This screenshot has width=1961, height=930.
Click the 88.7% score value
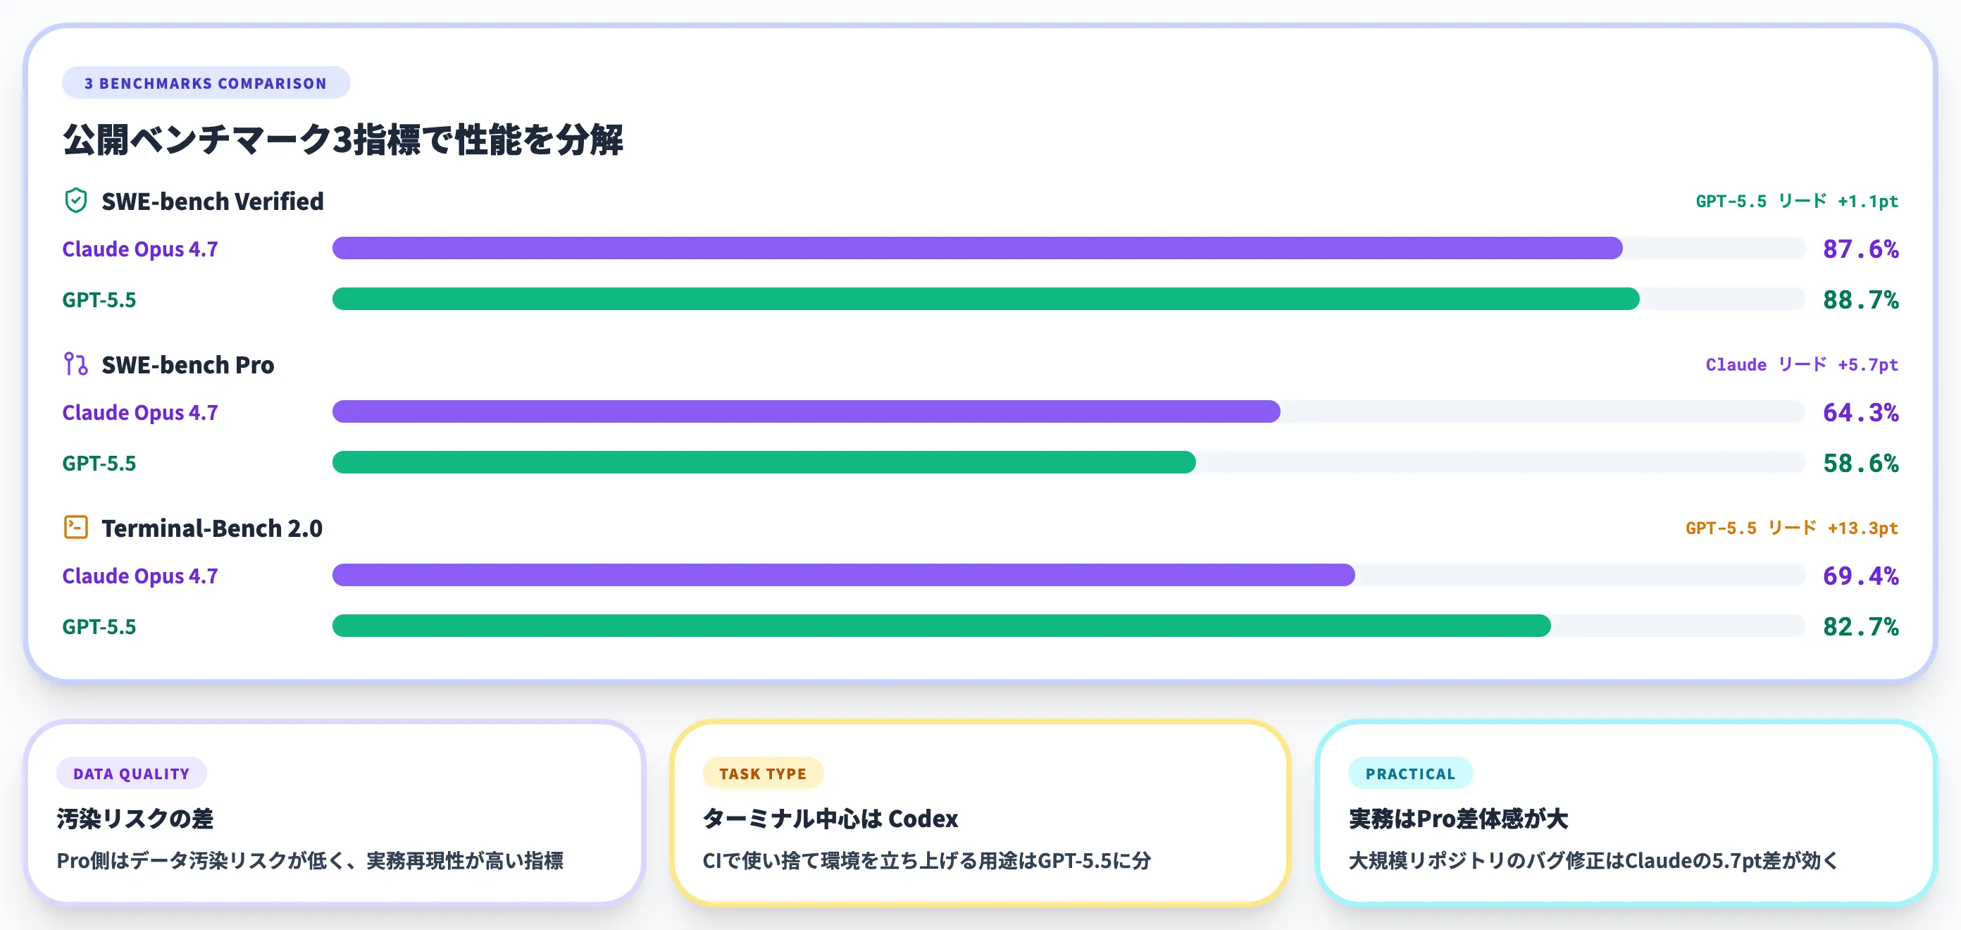coord(1860,299)
